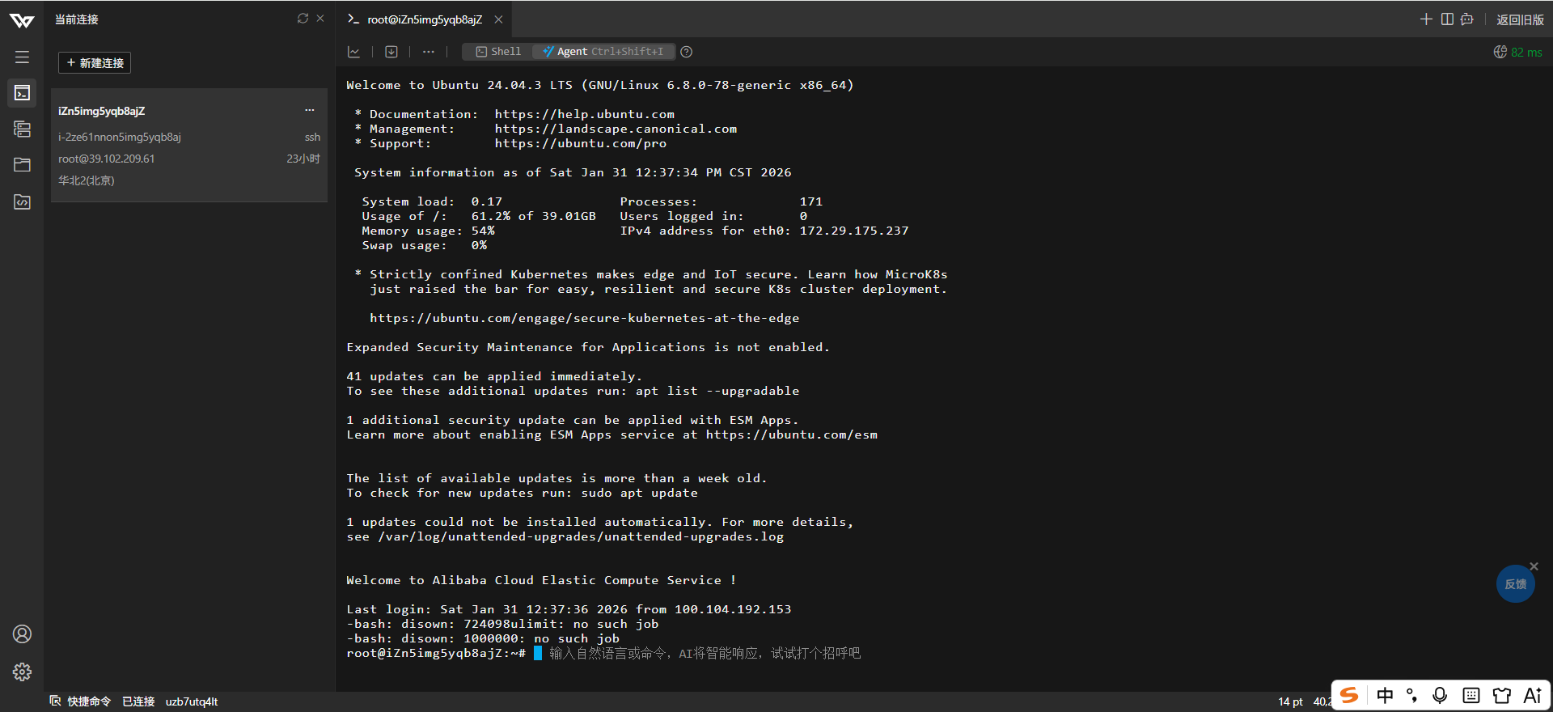Click the help question mark icon
The image size is (1553, 712).
(687, 52)
